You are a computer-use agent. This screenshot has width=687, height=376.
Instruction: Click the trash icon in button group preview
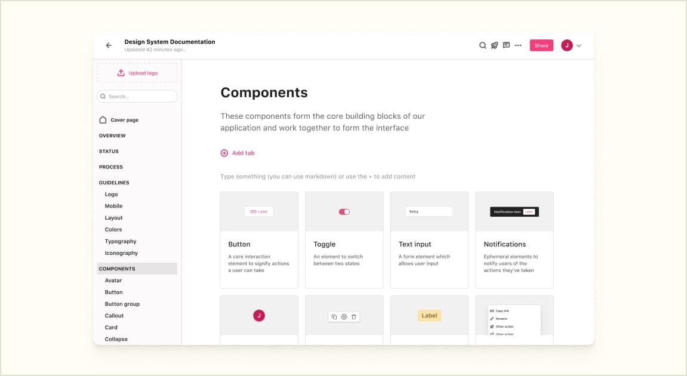(353, 317)
